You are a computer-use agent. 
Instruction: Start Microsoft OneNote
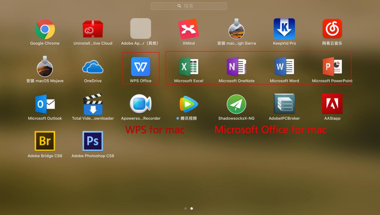point(236,66)
